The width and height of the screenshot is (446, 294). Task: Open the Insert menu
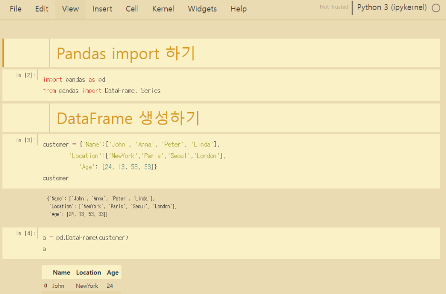tap(102, 9)
